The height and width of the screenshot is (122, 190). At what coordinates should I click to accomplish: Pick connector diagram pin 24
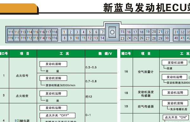pos(129,38)
